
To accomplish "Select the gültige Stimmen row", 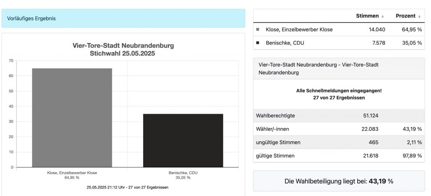I will pyautogui.click(x=338, y=156).
